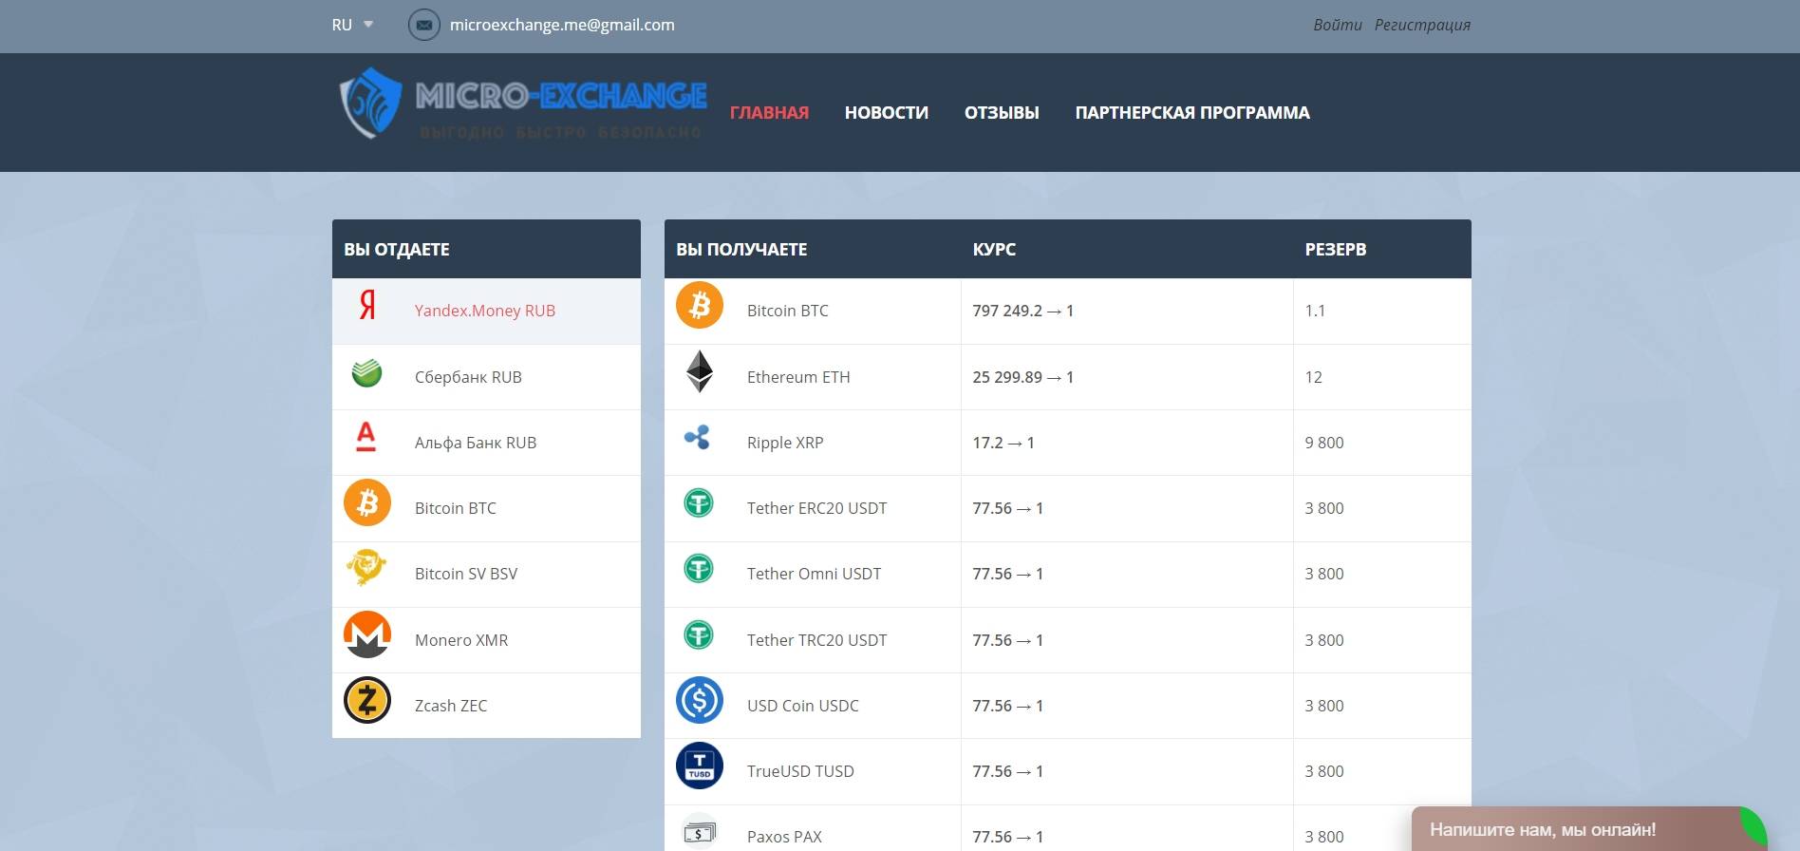Viewport: 1800px width, 851px height.
Task: Click the Bitcoin SV BSV icon
Action: click(x=366, y=568)
